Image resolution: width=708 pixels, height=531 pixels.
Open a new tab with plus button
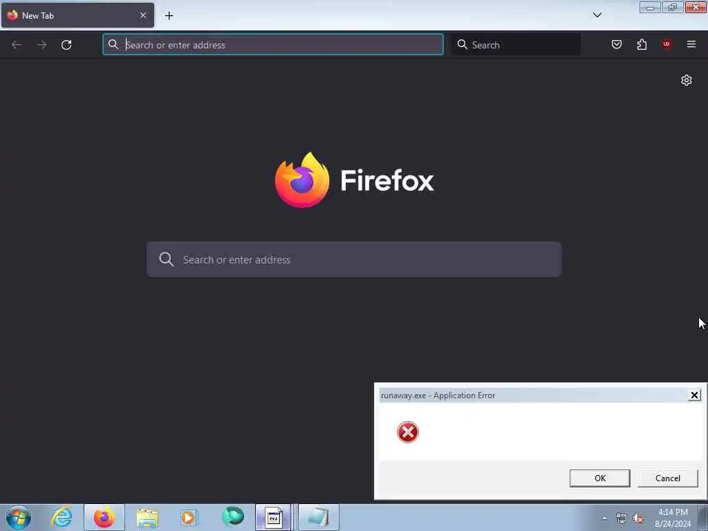[x=169, y=16]
